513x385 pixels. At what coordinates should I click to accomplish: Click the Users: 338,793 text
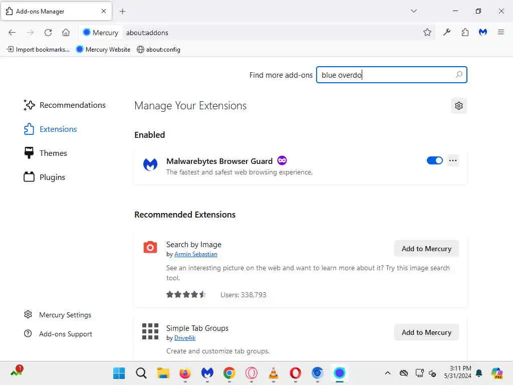(x=243, y=295)
